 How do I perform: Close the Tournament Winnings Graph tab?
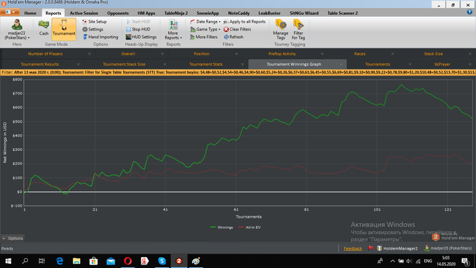(x=341, y=65)
